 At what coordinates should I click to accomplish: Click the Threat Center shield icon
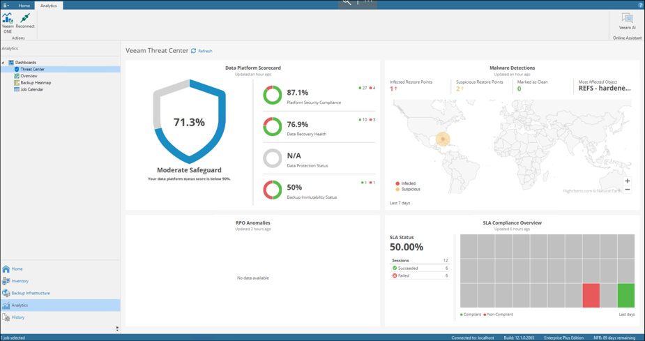click(17, 69)
